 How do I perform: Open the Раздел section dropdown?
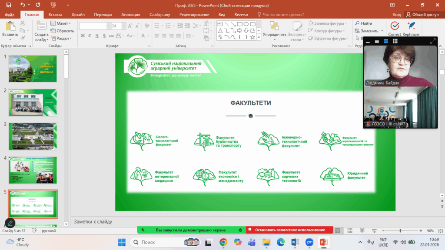click(62, 38)
